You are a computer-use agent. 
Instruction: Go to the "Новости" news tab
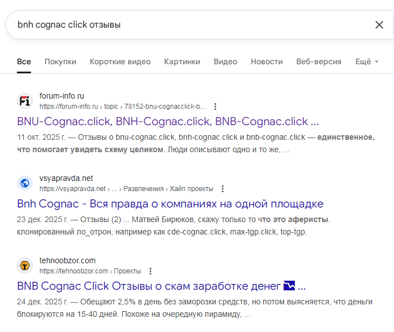point(267,61)
